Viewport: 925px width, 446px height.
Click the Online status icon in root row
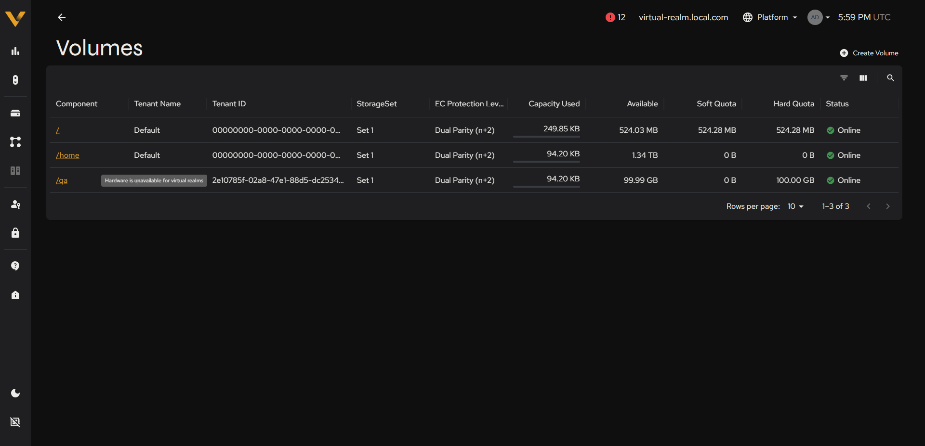[x=831, y=130]
